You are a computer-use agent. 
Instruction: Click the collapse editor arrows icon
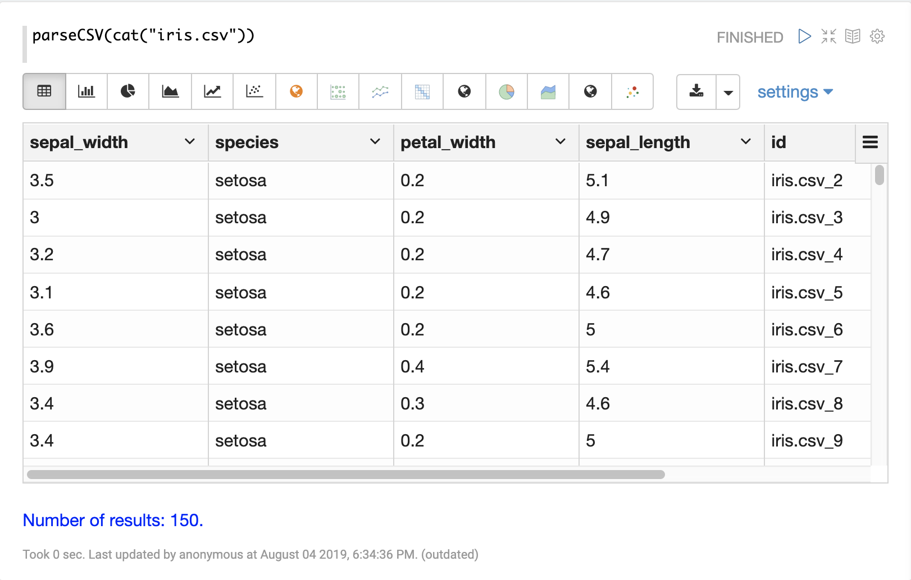point(828,36)
